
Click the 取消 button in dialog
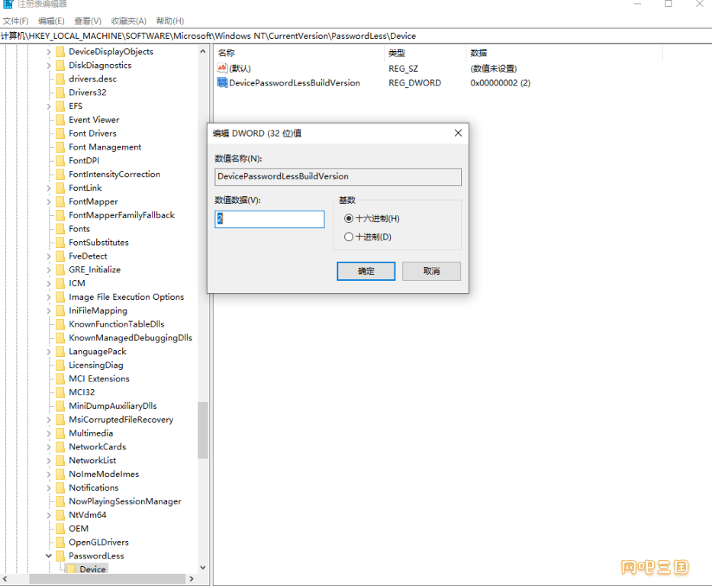coord(431,271)
